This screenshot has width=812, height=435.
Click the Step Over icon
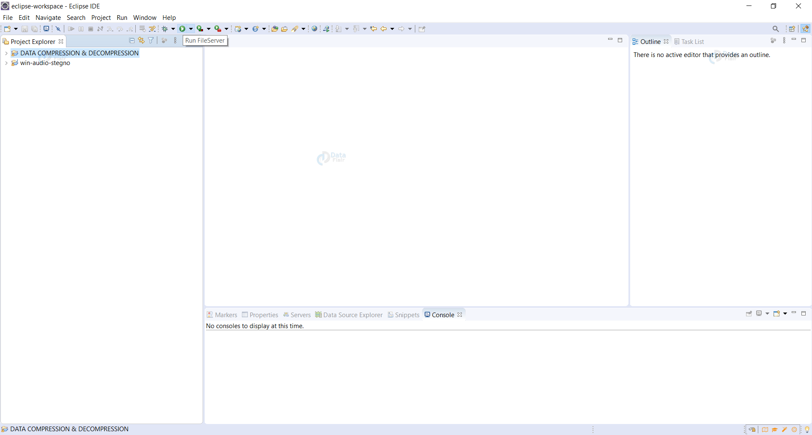(120, 29)
